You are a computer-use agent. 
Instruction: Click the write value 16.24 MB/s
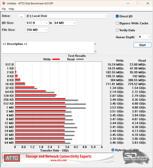(x=116, y=65)
